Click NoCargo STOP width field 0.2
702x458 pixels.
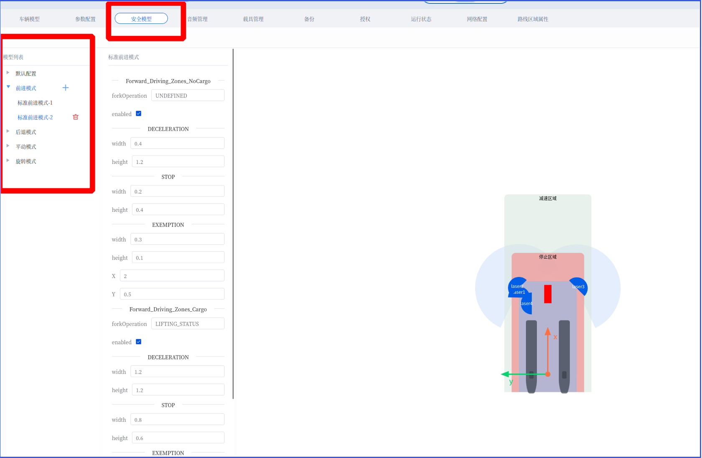pos(177,191)
